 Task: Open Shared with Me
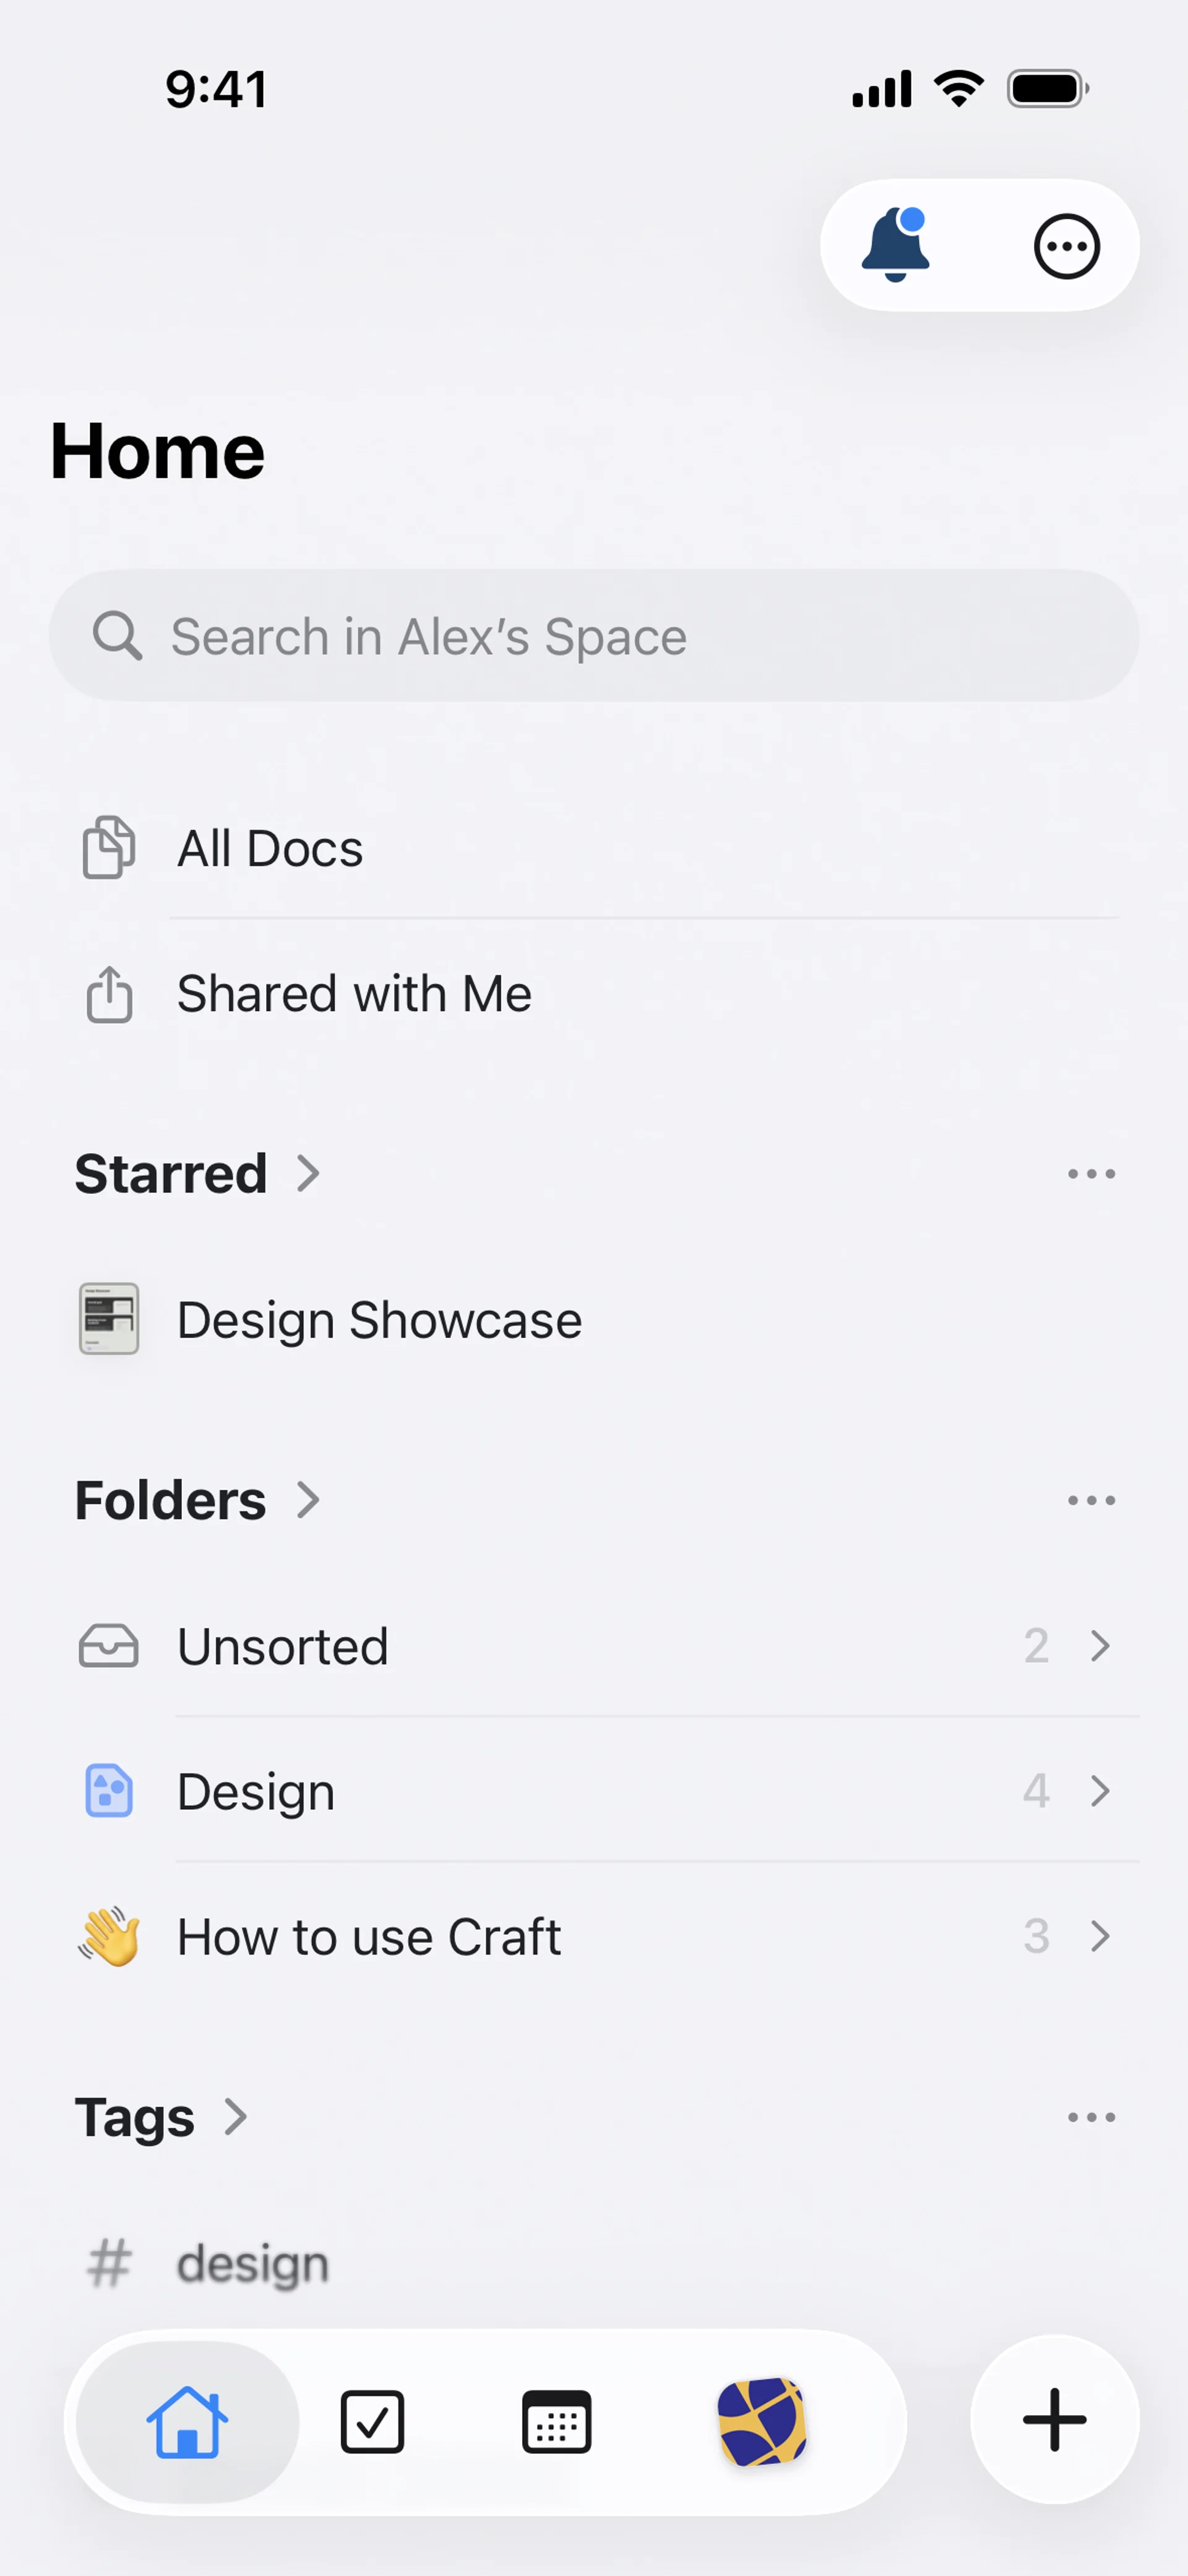tap(354, 994)
